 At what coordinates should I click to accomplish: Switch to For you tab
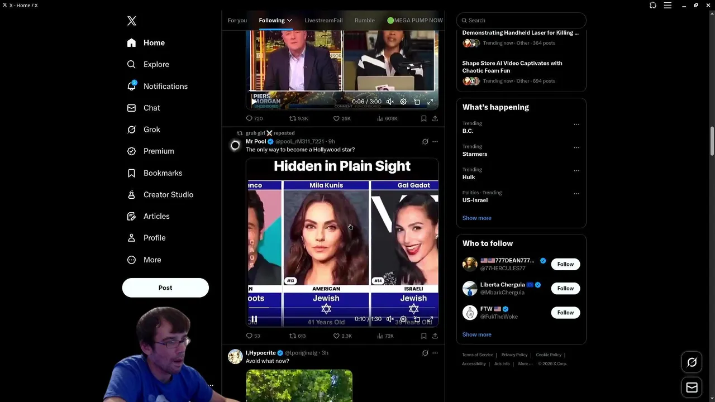click(237, 20)
